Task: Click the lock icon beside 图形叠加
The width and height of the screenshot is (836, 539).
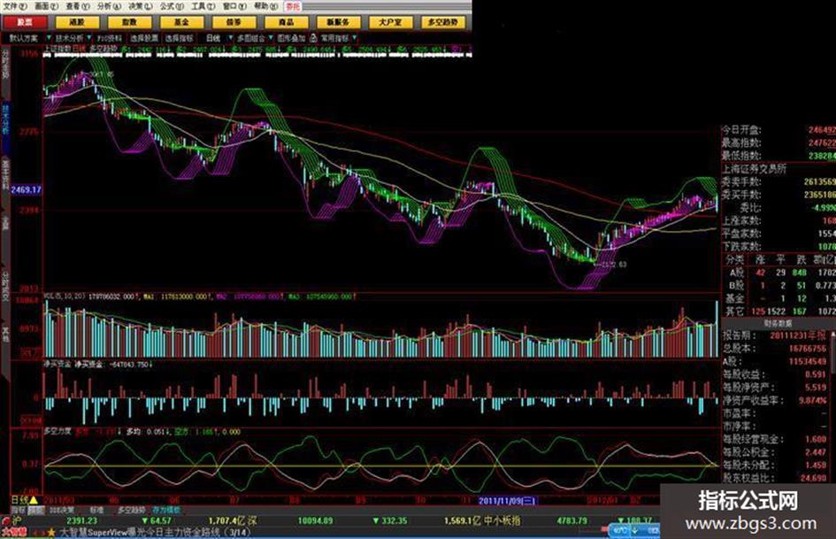Action: [313, 38]
